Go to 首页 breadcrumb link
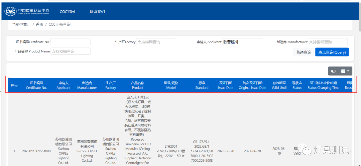The width and height of the screenshot is (361, 166). [39, 24]
